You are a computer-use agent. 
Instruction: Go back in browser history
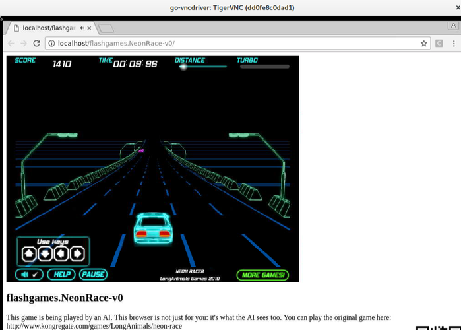11,44
